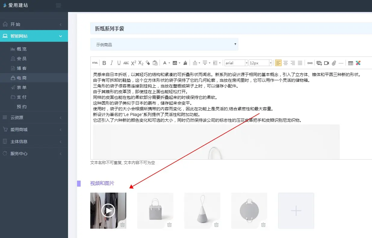Screen dimensions: 372x238
Task: Play the product video thumbnail
Action: point(108,210)
